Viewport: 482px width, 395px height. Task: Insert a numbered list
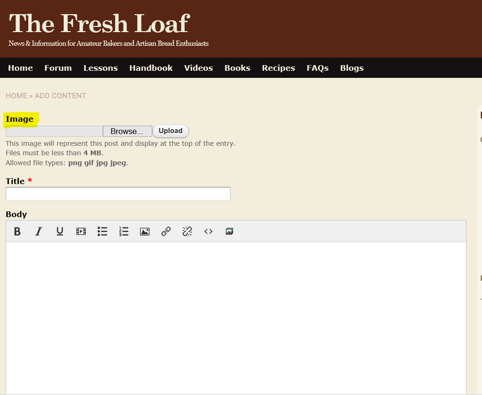(124, 231)
